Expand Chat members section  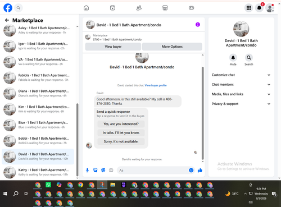pyautogui.click(x=241, y=85)
